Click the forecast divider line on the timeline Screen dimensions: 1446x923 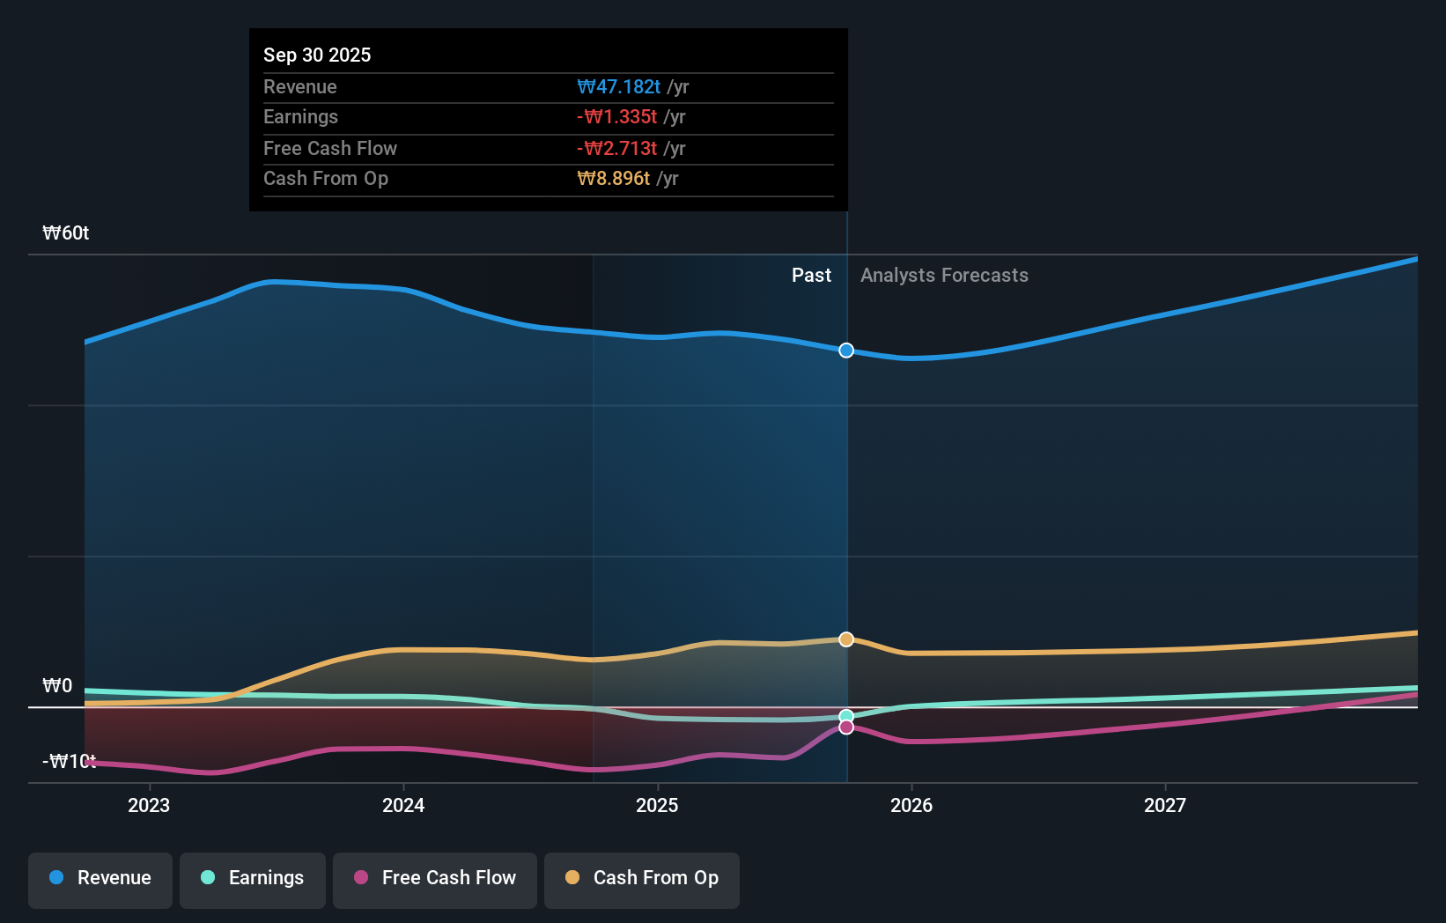[846, 511]
